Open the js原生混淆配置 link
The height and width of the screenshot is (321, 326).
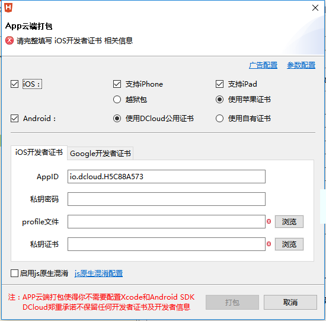pyautogui.click(x=98, y=274)
